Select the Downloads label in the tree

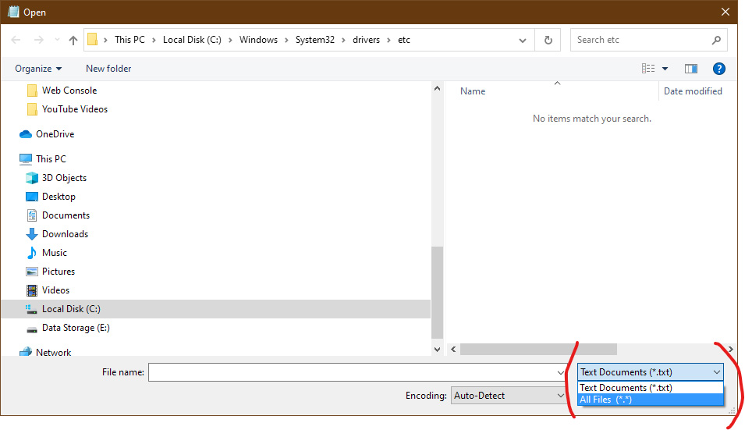(65, 234)
